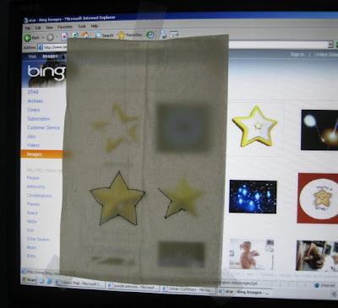The height and width of the screenshot is (308, 338).
Task: Switch to Urban Outfitters taskbar window
Action: pos(189,289)
